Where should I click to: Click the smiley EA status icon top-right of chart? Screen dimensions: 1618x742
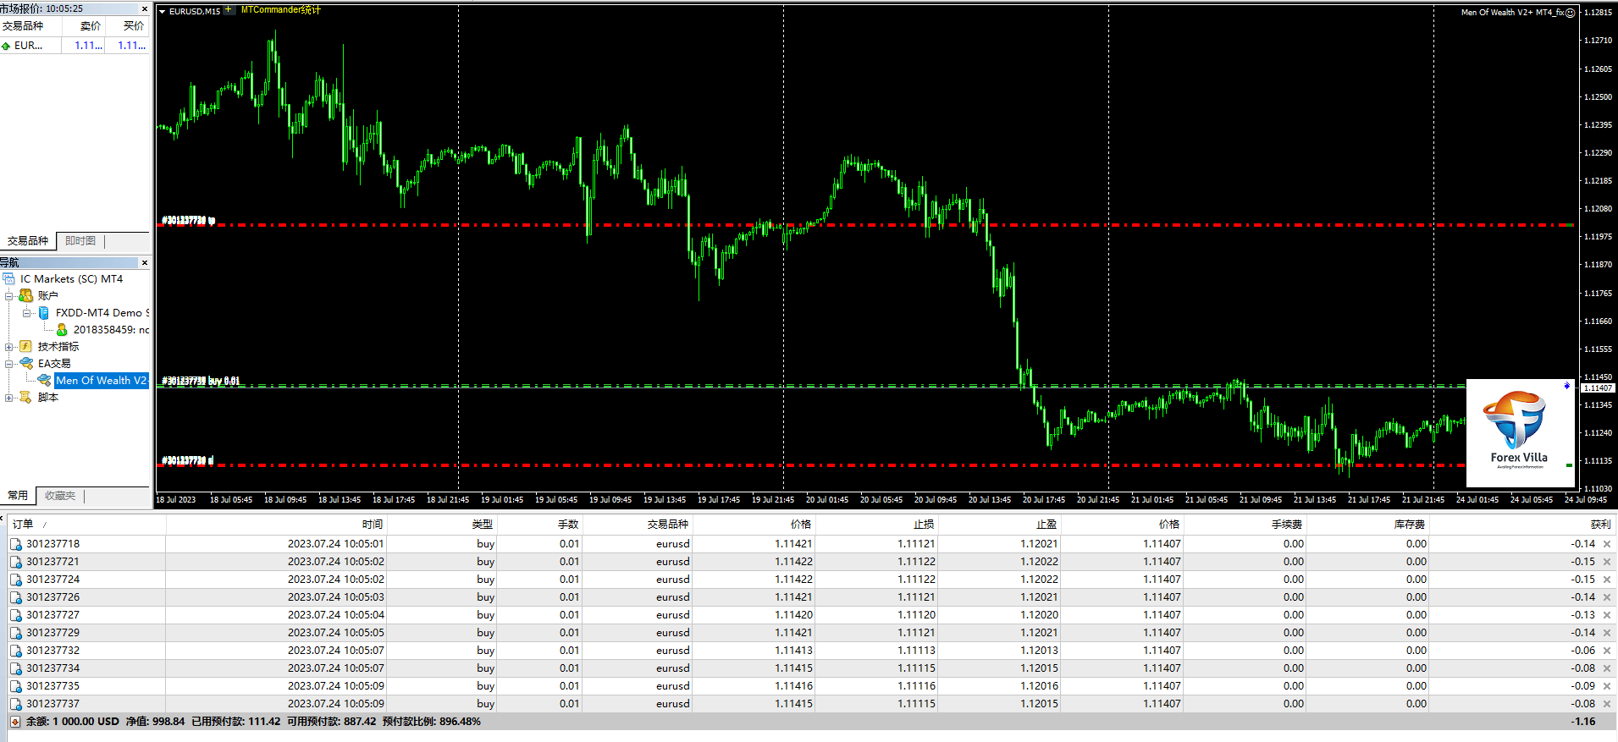point(1571,13)
